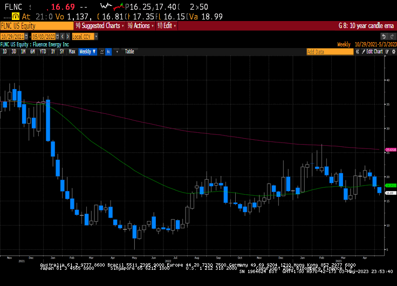The width and height of the screenshot is (397, 286).
Task: Open the Suggested Charts dropdown
Action: tap(100, 26)
